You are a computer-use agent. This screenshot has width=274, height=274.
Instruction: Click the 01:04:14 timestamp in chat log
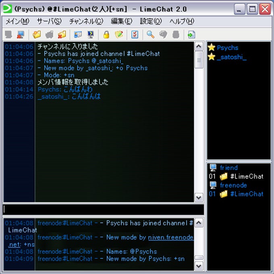pos(19,89)
